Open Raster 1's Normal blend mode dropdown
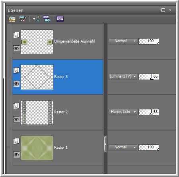179x177 pixels. click(x=123, y=148)
